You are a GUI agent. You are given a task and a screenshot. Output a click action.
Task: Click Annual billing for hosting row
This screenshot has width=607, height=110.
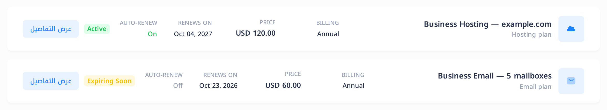[328, 34]
